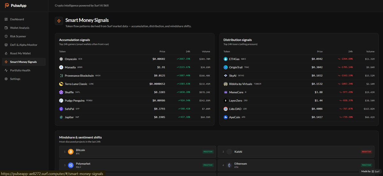Viewport: 383px width, 176px height.
Task: Click Bitcoin's POSITIVE sentiment badge
Action: 208,152
